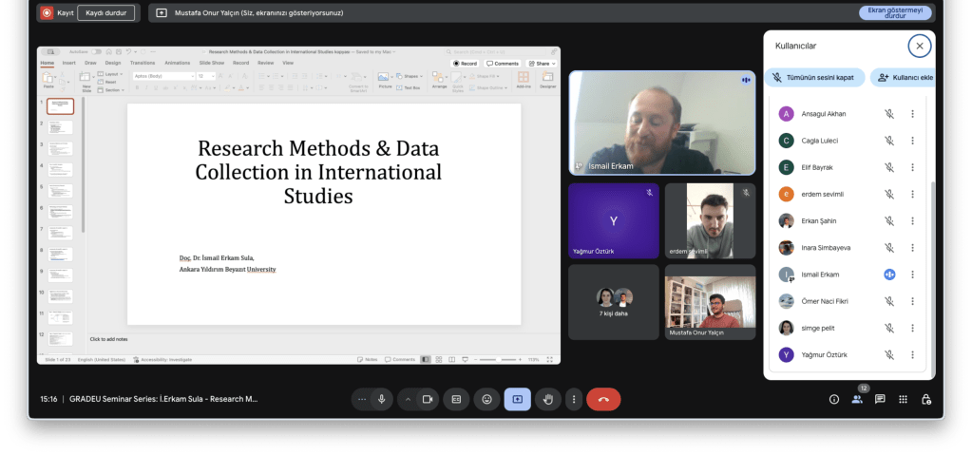Expand the audio settings chevron beside the camera
The image size is (972, 455).
point(409,399)
